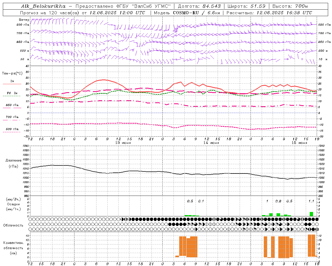Click the station name Alk_Belokurikha in the header
This screenshot has height=266, width=332.
(x=43, y=6)
